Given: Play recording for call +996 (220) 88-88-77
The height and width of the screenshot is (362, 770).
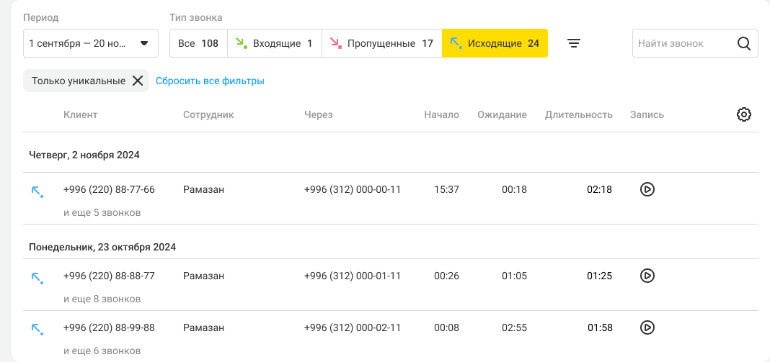Looking at the screenshot, I should coord(647,276).
